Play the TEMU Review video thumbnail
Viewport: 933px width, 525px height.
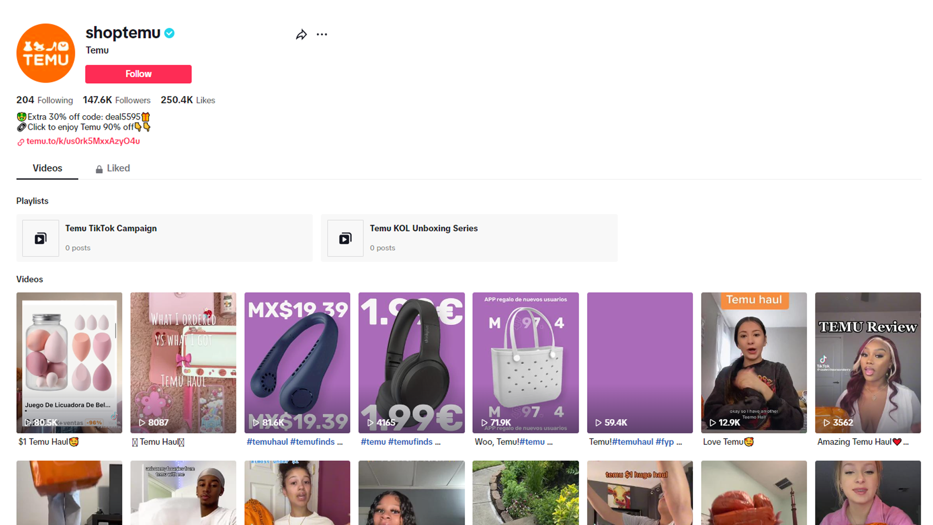point(867,362)
